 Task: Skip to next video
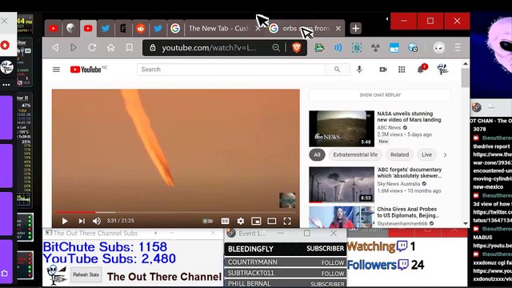pyautogui.click(x=82, y=221)
